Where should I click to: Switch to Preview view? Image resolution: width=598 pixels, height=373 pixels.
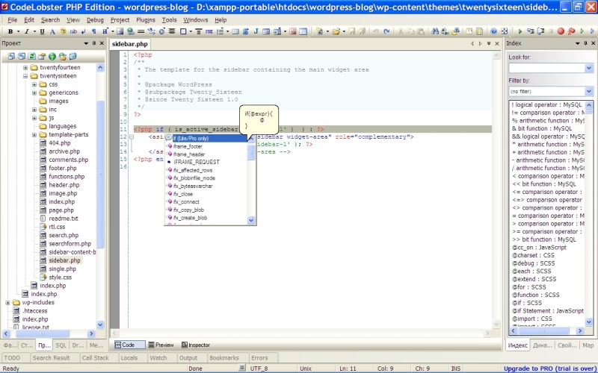(161, 345)
